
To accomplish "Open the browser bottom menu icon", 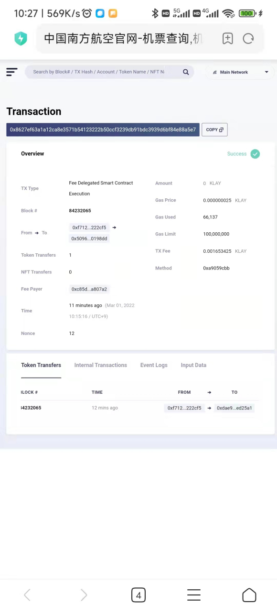I will (194, 595).
